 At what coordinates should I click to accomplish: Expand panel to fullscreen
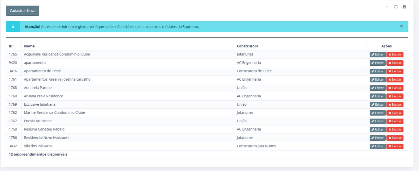pyautogui.click(x=396, y=7)
